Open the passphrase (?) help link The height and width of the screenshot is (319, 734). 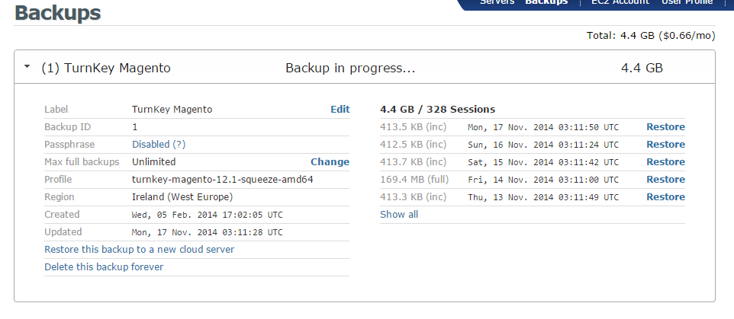coord(179,145)
